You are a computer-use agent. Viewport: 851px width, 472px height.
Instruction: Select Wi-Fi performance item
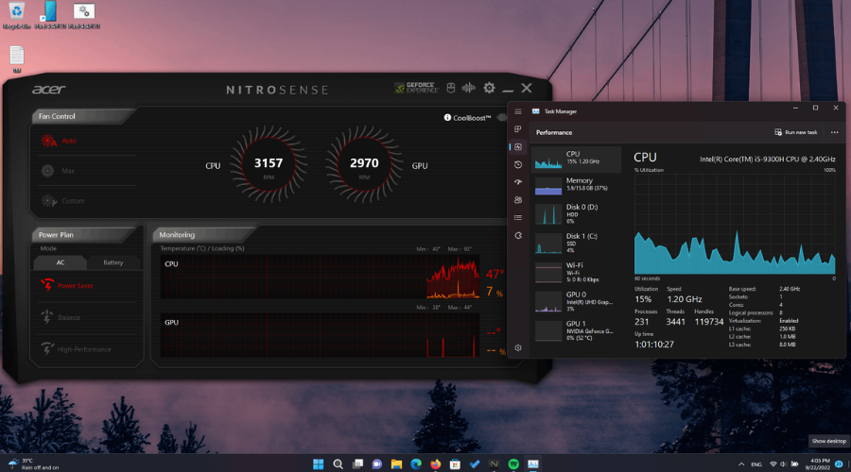(577, 272)
